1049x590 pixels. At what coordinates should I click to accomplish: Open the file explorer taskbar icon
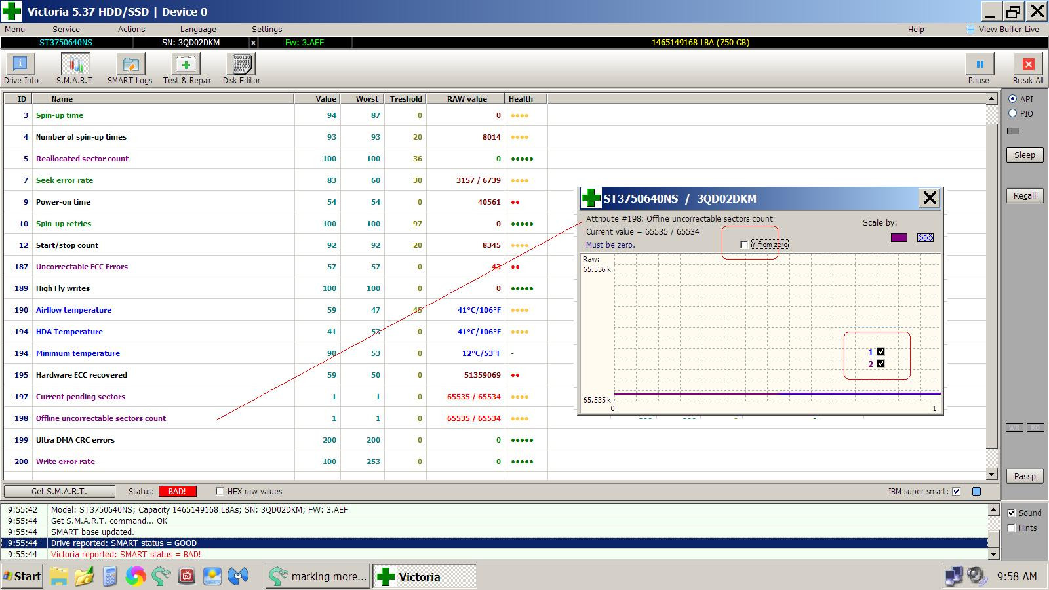pyautogui.click(x=59, y=576)
